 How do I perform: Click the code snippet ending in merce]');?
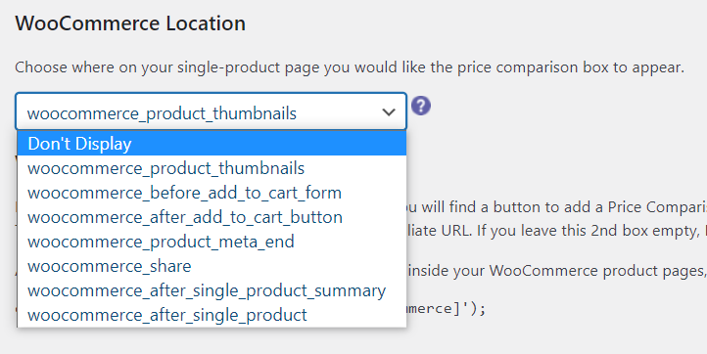[447, 309]
